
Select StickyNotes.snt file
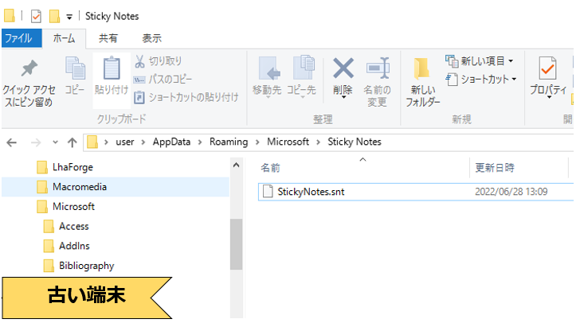[x=416, y=192]
